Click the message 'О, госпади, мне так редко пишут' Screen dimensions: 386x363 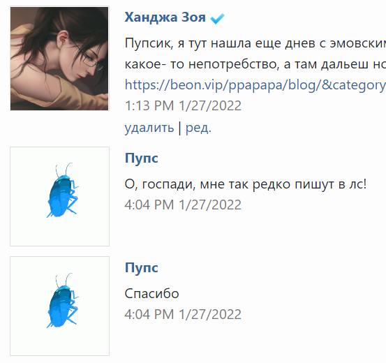pos(246,184)
